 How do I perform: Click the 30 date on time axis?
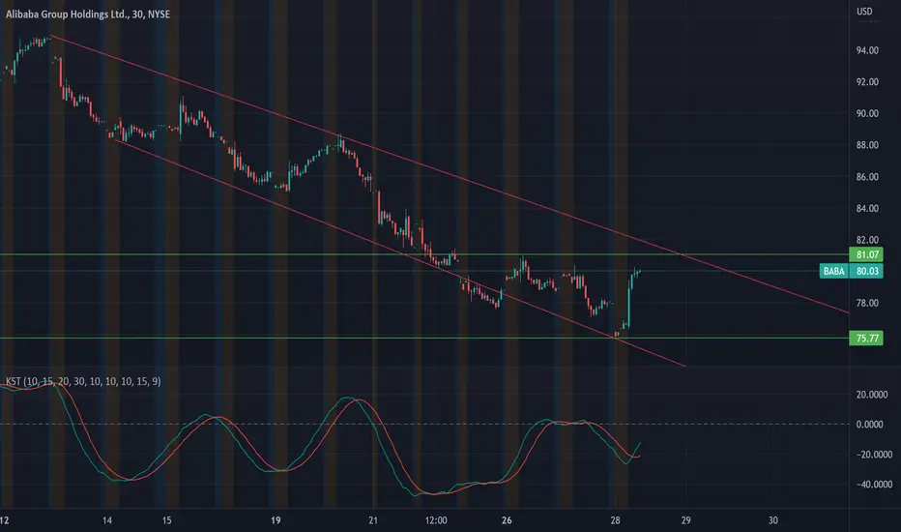[772, 520]
